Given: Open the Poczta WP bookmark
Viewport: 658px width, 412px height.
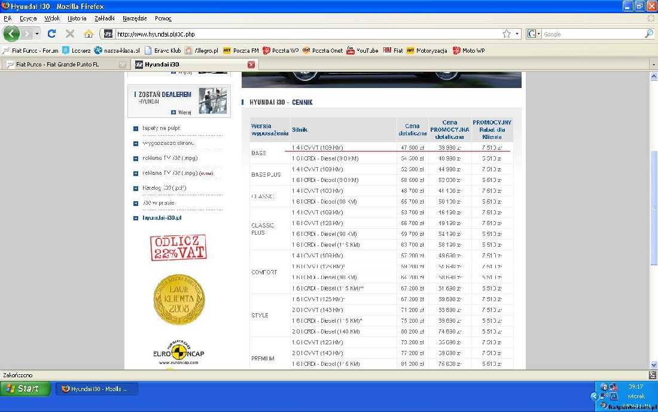Looking at the screenshot, I should [281, 50].
